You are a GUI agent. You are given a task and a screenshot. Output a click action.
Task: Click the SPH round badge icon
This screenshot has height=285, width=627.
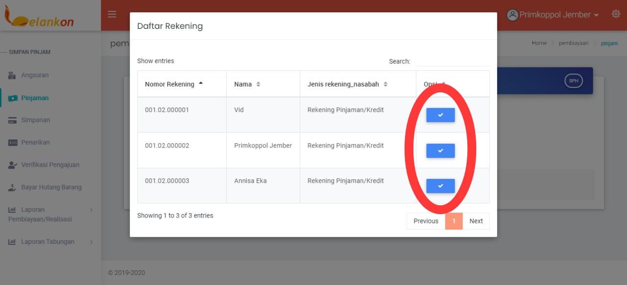click(573, 81)
